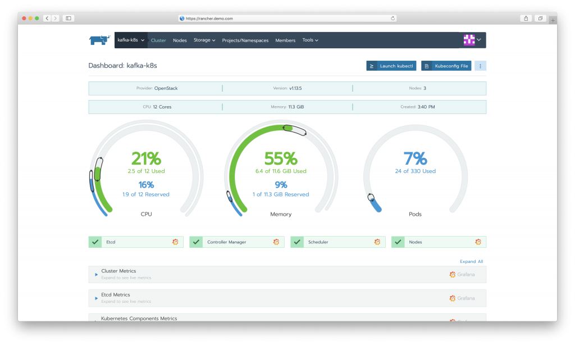Expand the Etcd Metrics section
The image size is (575, 345).
point(97,298)
